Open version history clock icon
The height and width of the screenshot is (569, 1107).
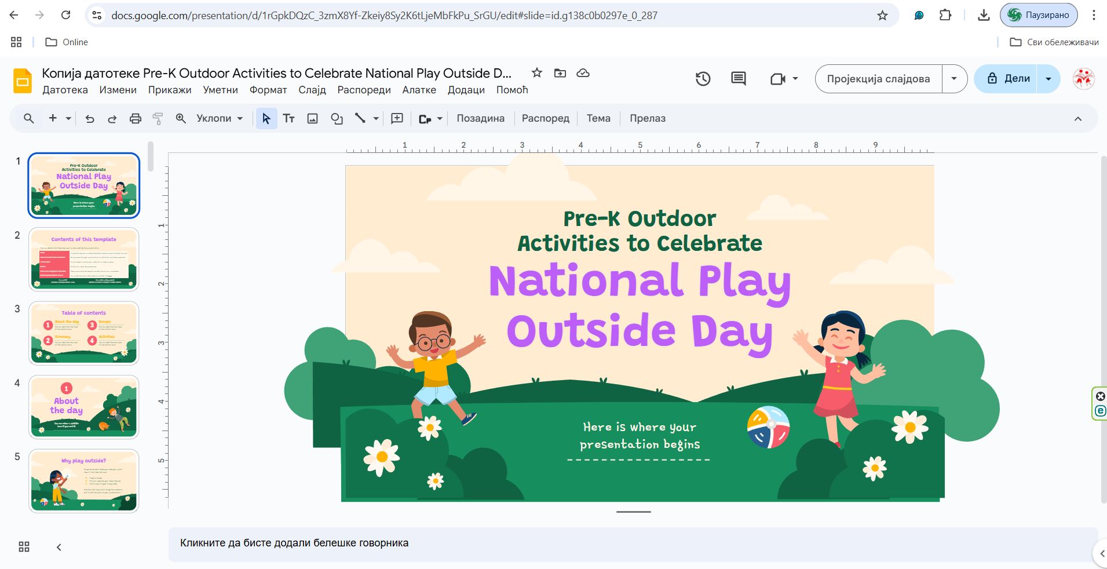click(703, 79)
